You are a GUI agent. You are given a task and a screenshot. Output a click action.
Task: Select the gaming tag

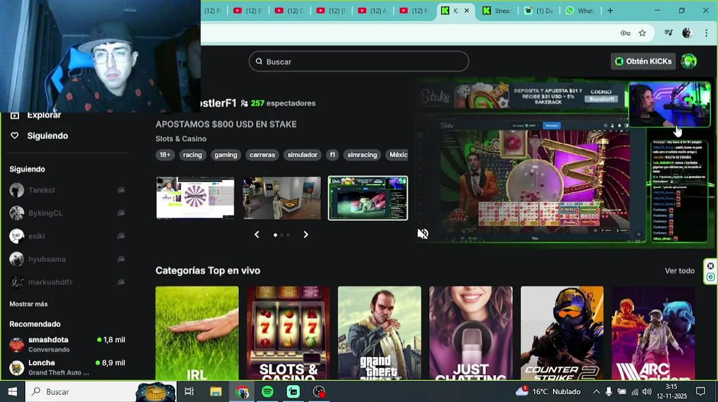click(x=226, y=155)
